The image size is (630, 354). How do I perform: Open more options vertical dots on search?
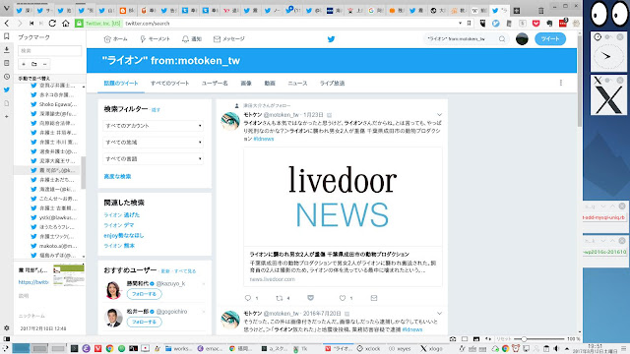[560, 83]
